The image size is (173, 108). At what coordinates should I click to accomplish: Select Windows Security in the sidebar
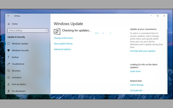20,50
